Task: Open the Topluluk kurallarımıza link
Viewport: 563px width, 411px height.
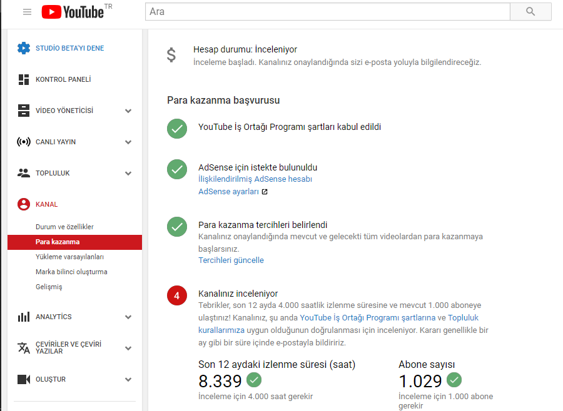Action: coord(339,324)
